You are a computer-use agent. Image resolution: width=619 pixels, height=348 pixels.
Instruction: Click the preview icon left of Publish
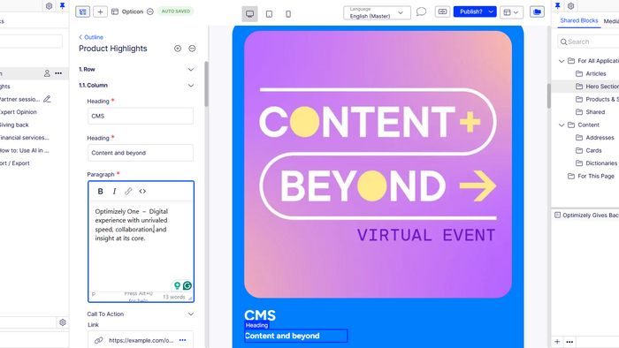coord(442,11)
